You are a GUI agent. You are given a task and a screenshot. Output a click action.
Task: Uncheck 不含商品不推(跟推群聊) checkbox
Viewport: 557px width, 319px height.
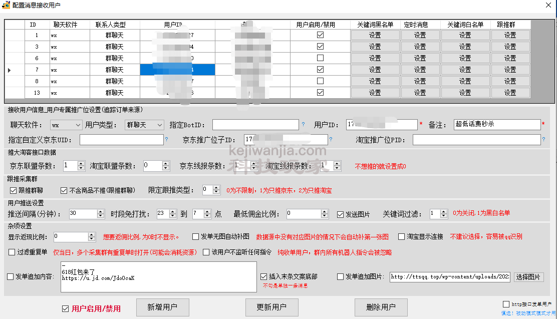[64, 191]
